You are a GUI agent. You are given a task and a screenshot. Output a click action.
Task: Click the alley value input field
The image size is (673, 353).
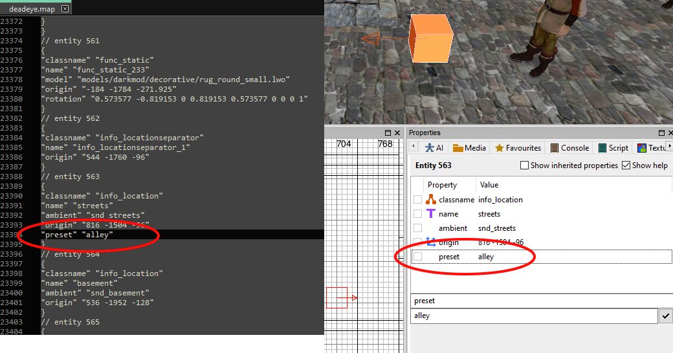click(x=535, y=316)
